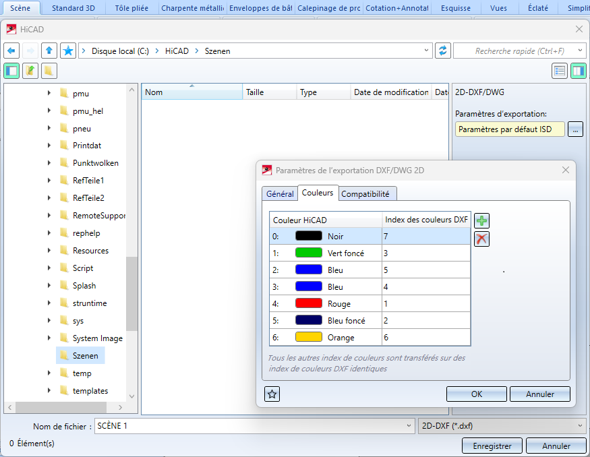Click the Paramètres par défaut ISD field

tap(510, 129)
